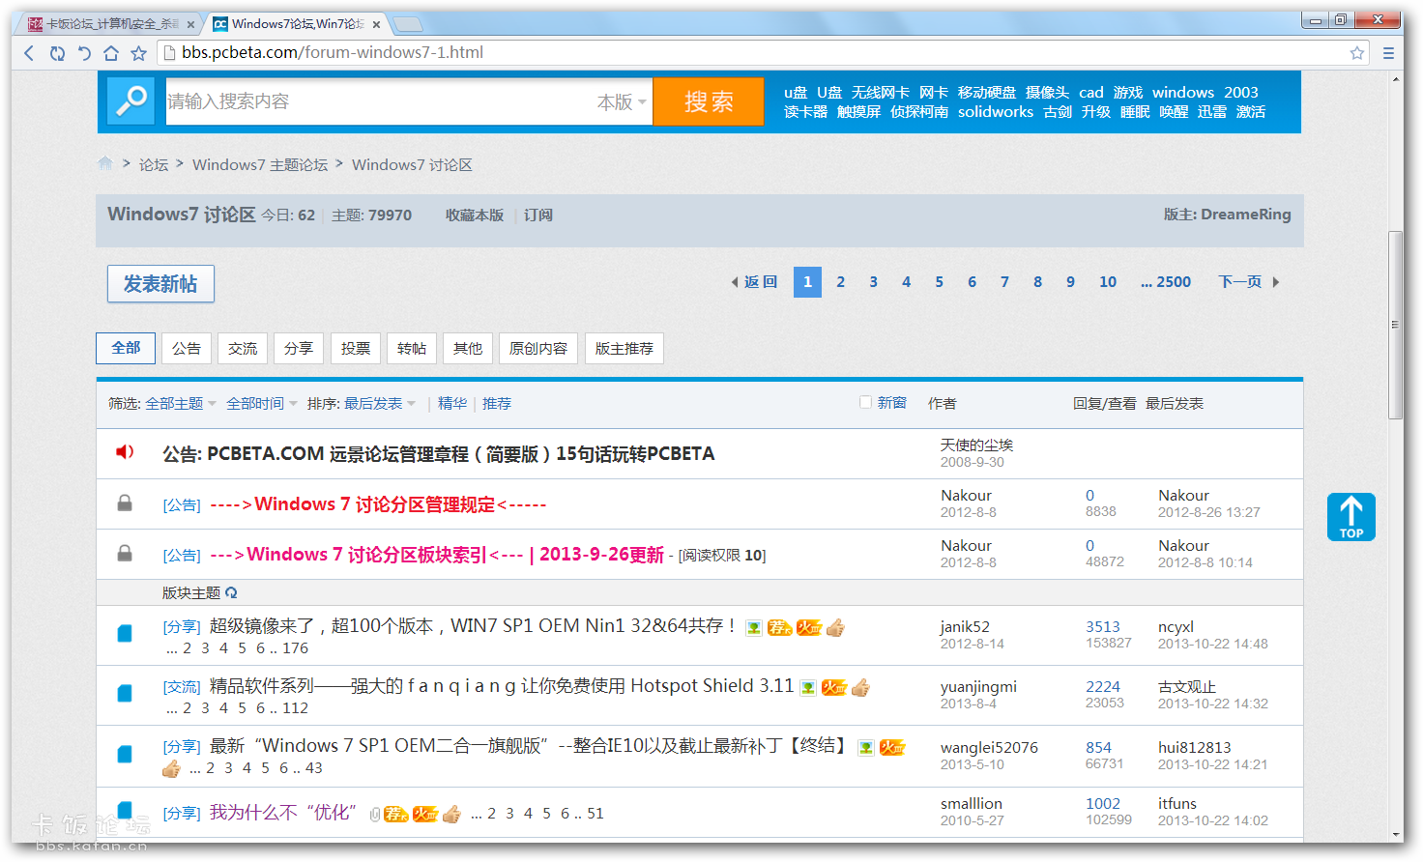This screenshot has height=862, width=1423.
Task: Expand the 全部主题 filter dropdown
Action: click(x=181, y=403)
